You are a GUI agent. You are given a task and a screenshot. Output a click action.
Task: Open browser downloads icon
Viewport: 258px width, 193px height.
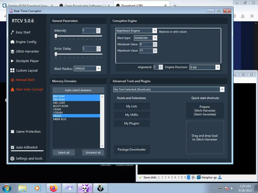tap(243, 16)
